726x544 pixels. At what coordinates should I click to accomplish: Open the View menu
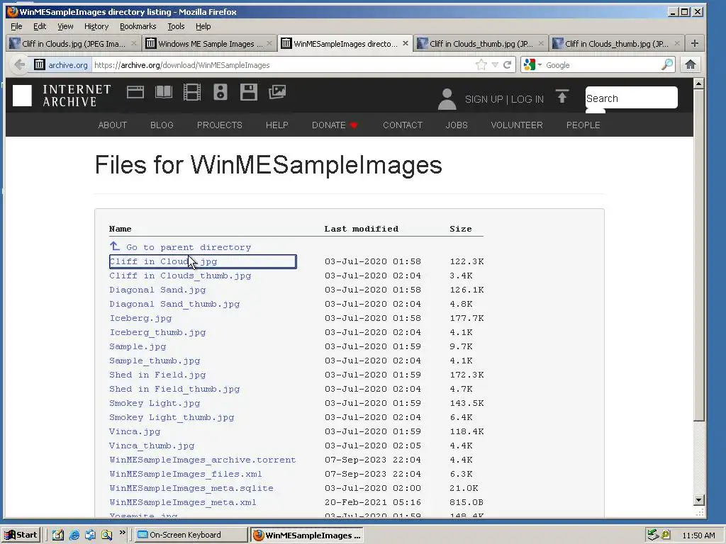[65, 26]
